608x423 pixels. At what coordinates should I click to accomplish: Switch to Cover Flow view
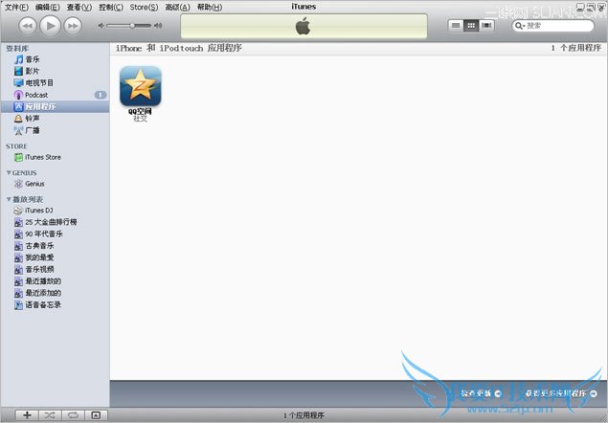click(486, 26)
